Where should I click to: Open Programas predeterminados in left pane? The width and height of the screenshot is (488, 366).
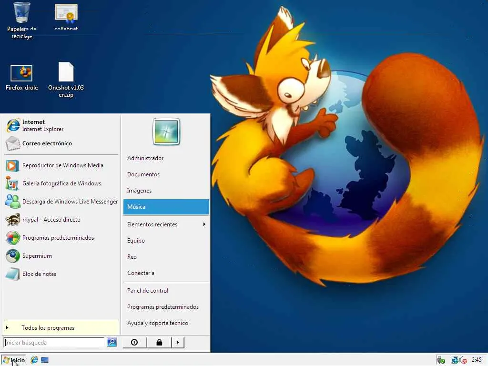click(x=61, y=238)
